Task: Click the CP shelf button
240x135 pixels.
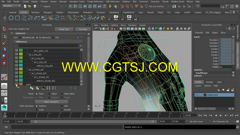Action: [x=122, y=18]
